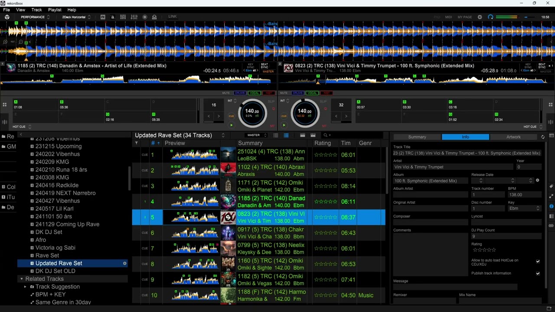Click deck 1 play button
The height and width of the screenshot is (312, 555).
click(x=231, y=125)
